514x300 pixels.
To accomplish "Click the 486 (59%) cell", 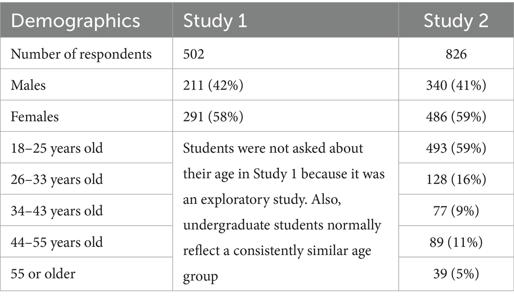I will [456, 117].
